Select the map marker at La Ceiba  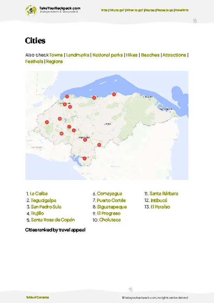pos(94,98)
